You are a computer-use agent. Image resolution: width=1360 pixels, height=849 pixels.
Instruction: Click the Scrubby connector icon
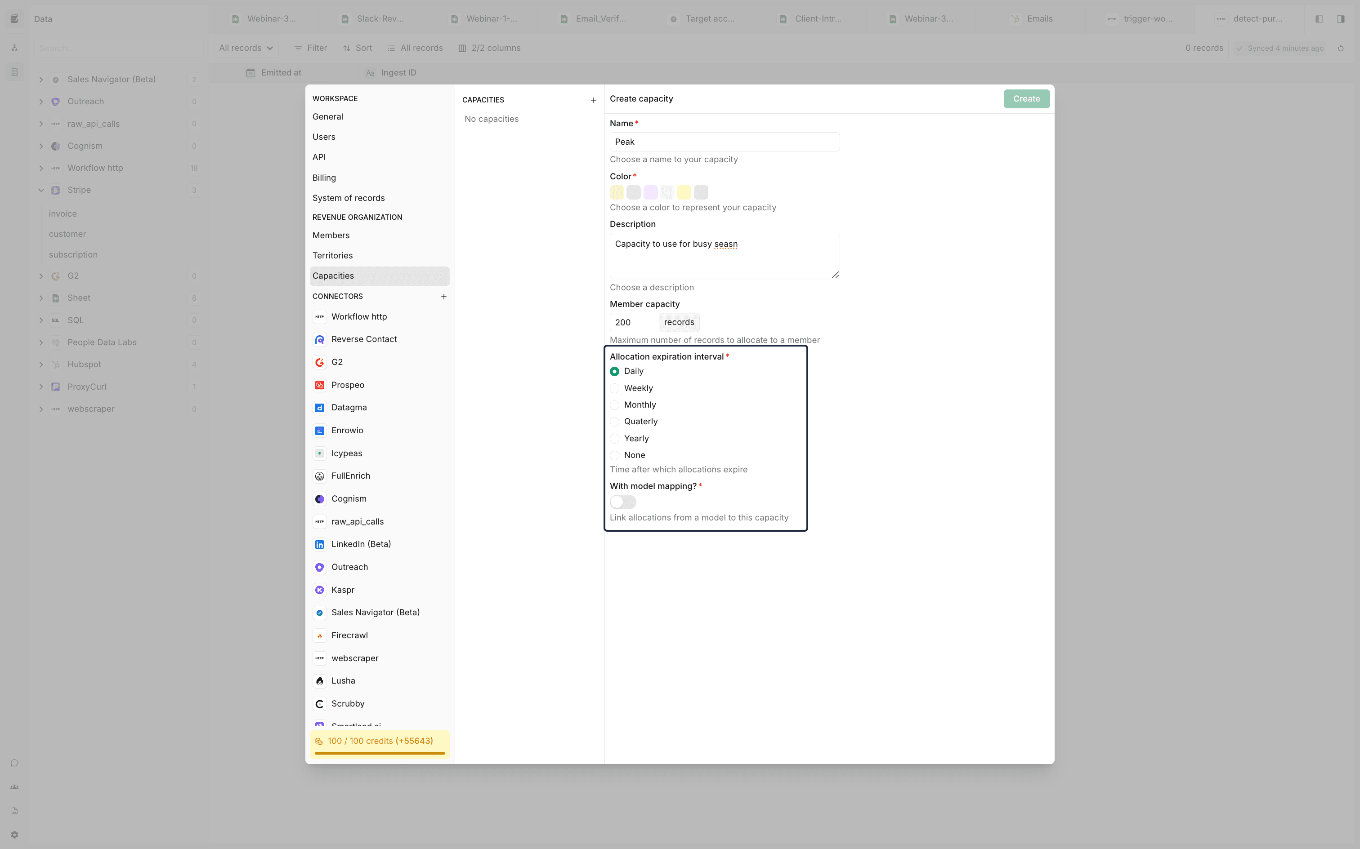click(x=319, y=703)
